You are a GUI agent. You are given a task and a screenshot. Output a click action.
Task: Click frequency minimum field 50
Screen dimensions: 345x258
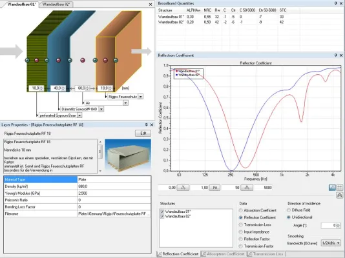click(x=231, y=188)
